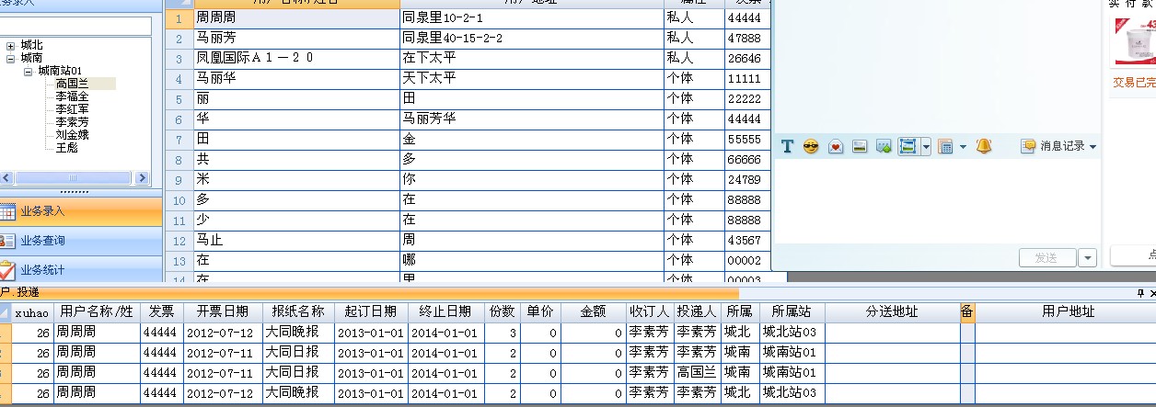Click the send picture icon in chat
The image size is (1156, 407).
tap(859, 146)
